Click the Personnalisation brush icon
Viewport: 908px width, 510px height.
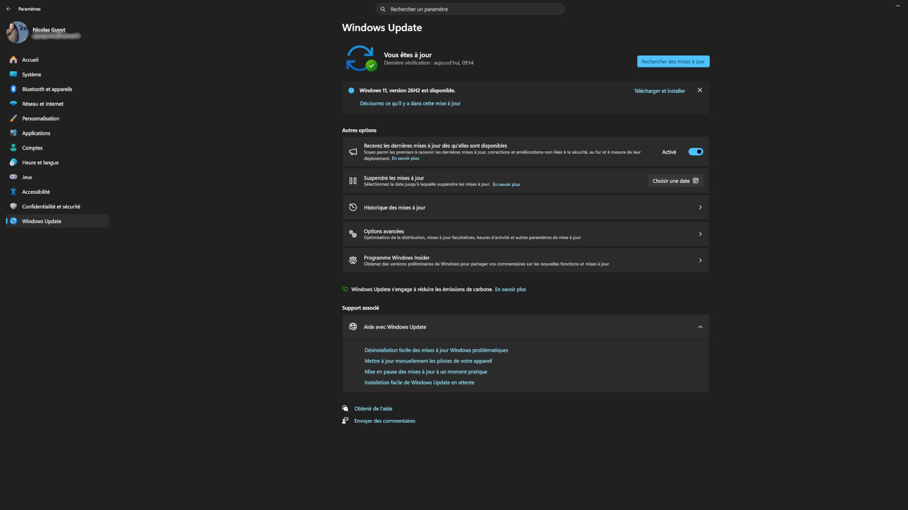[x=14, y=118]
